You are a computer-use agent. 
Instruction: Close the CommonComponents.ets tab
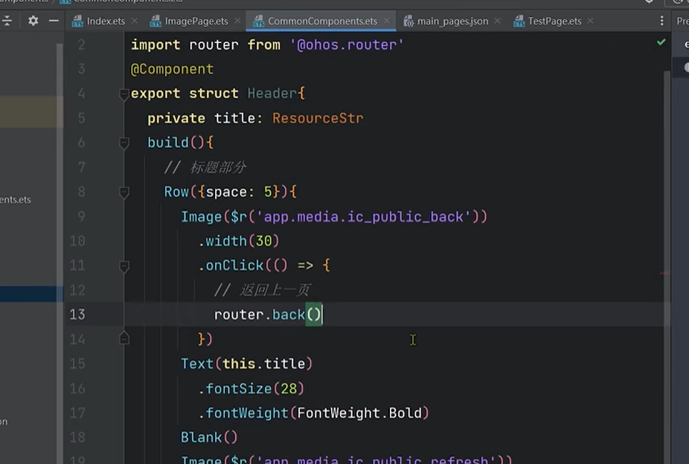click(386, 21)
